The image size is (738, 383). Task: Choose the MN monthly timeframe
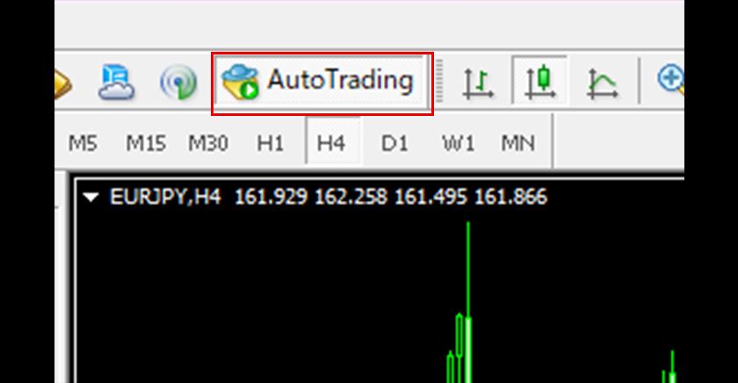coord(517,142)
